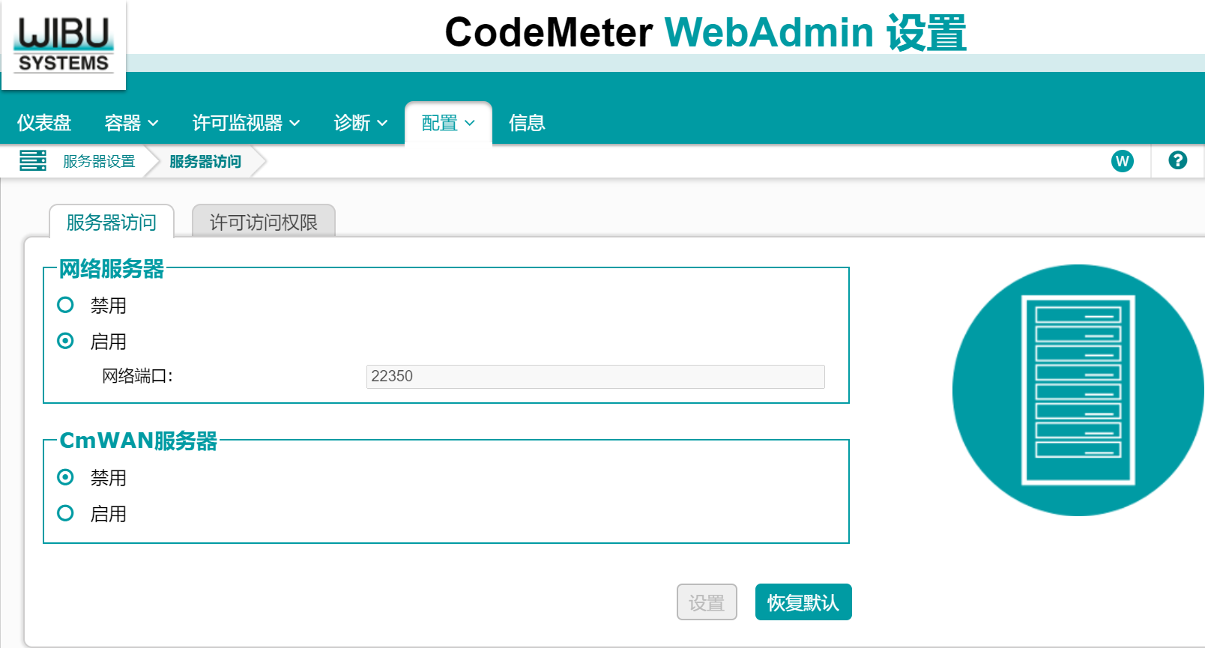Click the server settings list icon
This screenshot has width=1205, height=648.
(33, 161)
